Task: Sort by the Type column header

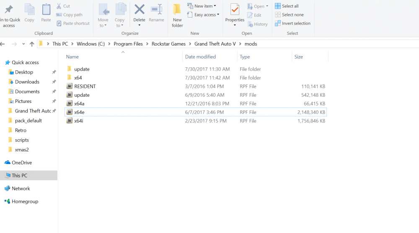Action: (x=245, y=57)
